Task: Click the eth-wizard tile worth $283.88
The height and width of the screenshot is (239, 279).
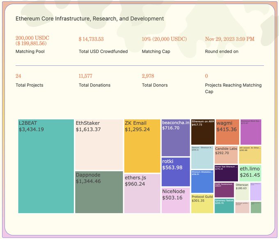Action: (250, 155)
